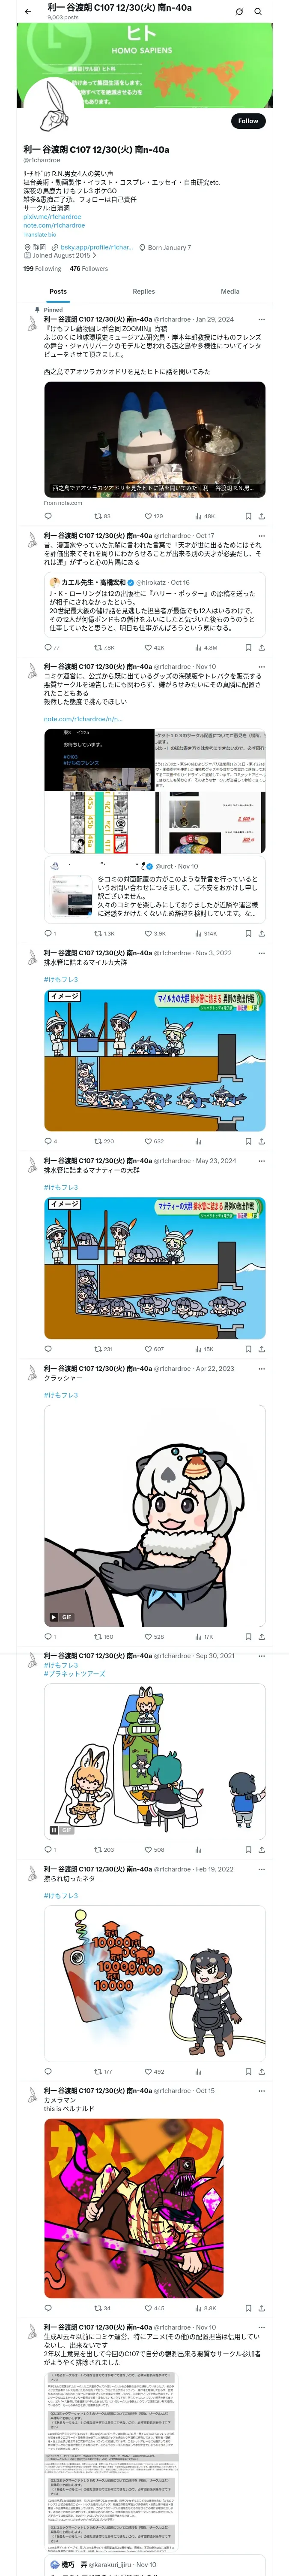Open the pixiv.me/rfchardroe link

tap(52, 217)
